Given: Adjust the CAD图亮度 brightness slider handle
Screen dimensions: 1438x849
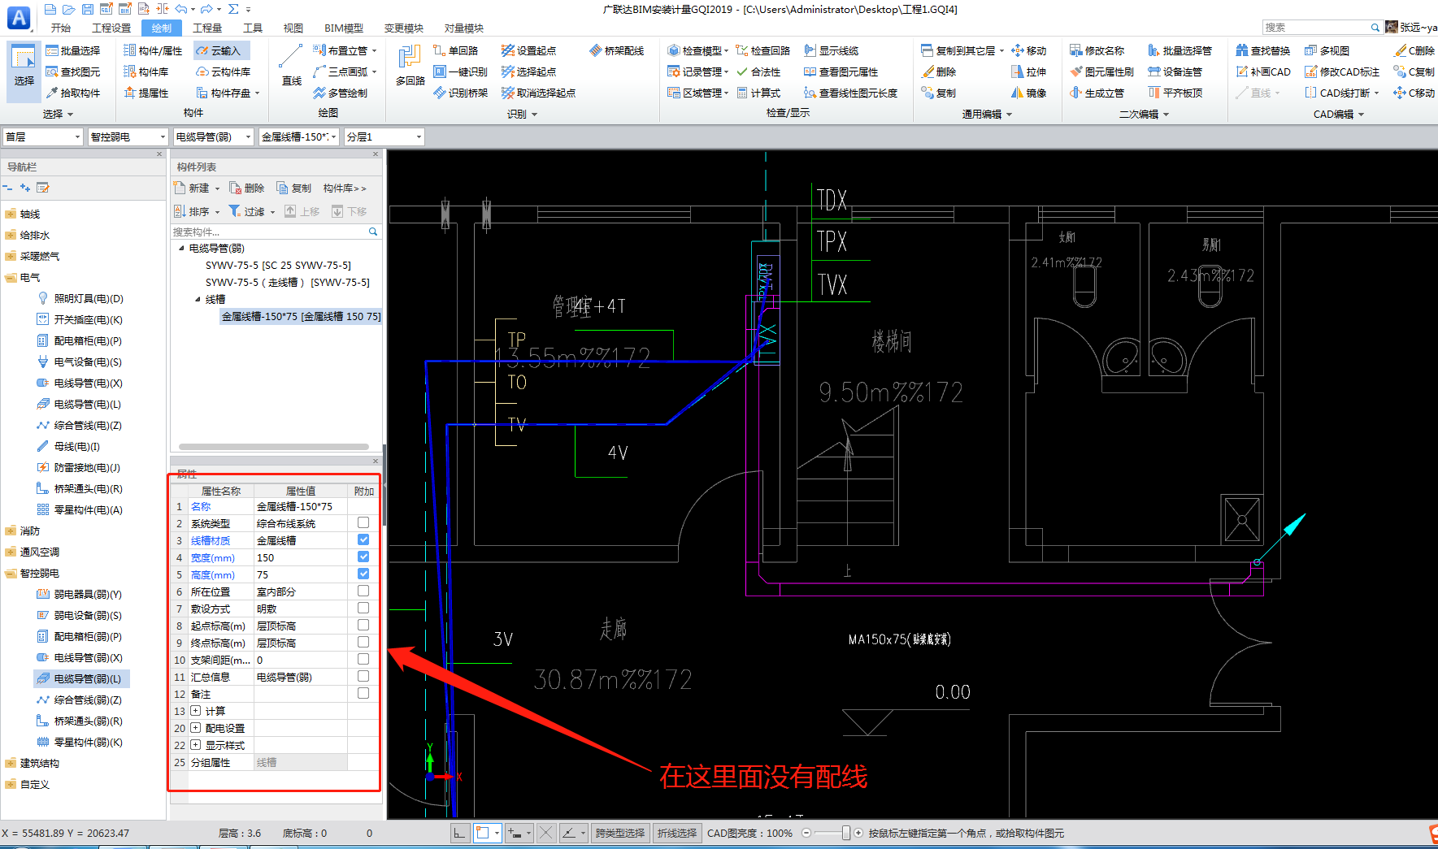Looking at the screenshot, I should coord(846,833).
